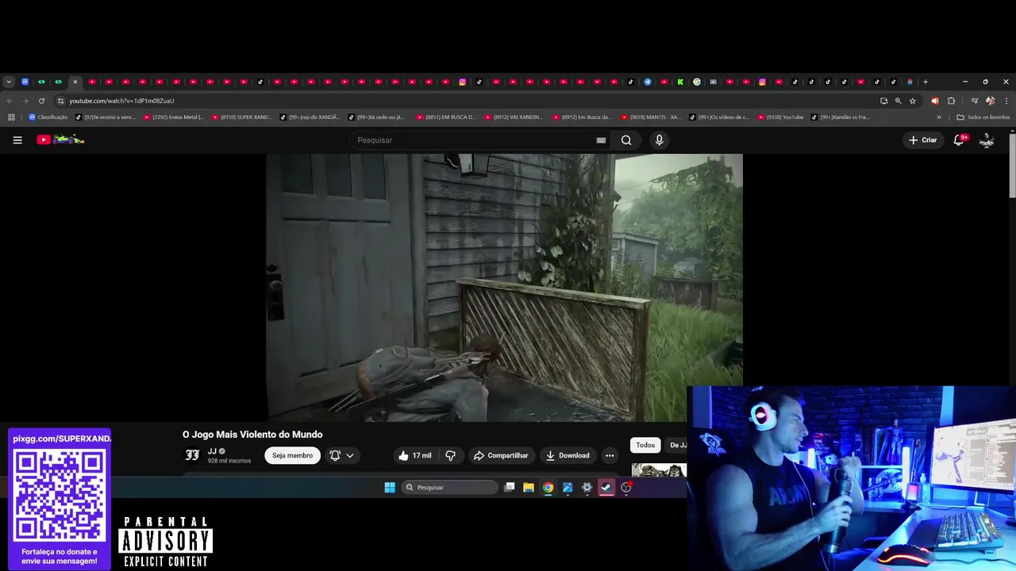The height and width of the screenshot is (571, 1016).
Task: Open the Chrome three-dot menu
Action: click(1006, 101)
